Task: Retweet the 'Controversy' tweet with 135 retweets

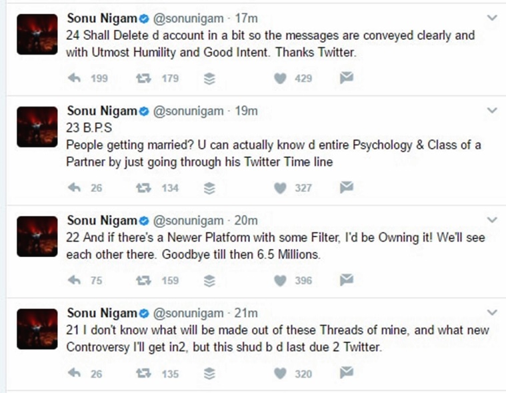Action: tap(143, 374)
